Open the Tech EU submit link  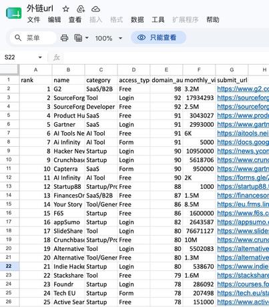click(x=243, y=293)
